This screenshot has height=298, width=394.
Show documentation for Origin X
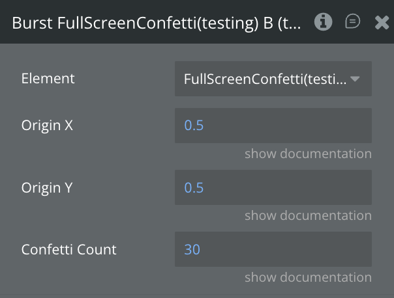[x=308, y=154]
